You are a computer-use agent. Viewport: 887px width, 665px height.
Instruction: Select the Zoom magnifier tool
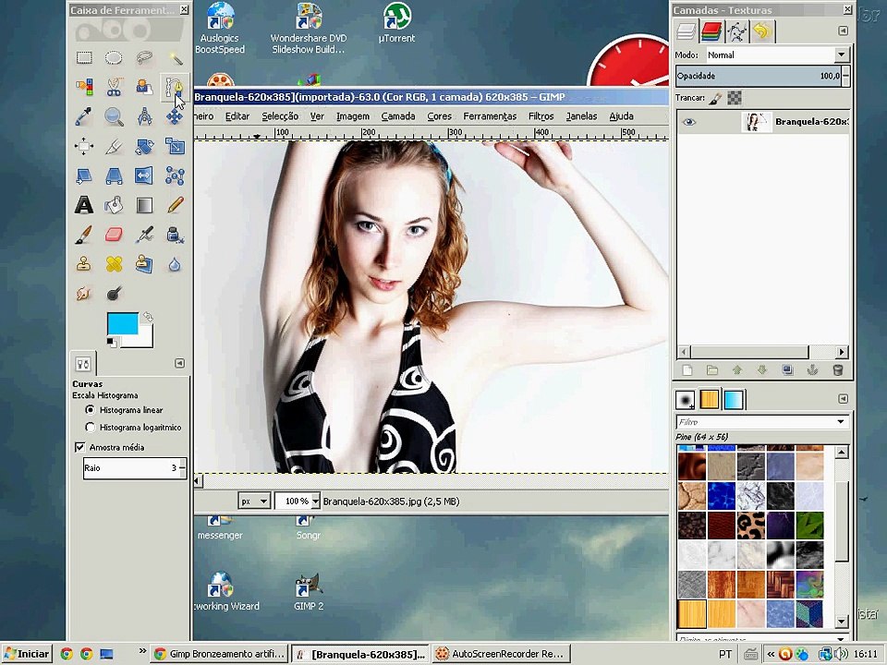pos(114,116)
